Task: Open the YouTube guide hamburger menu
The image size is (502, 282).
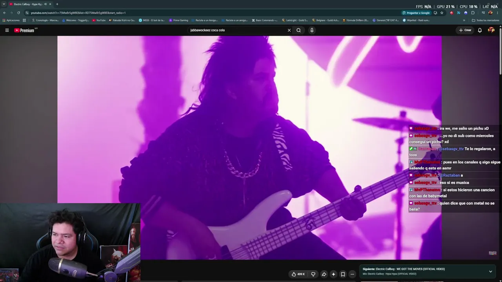Action: 7,30
